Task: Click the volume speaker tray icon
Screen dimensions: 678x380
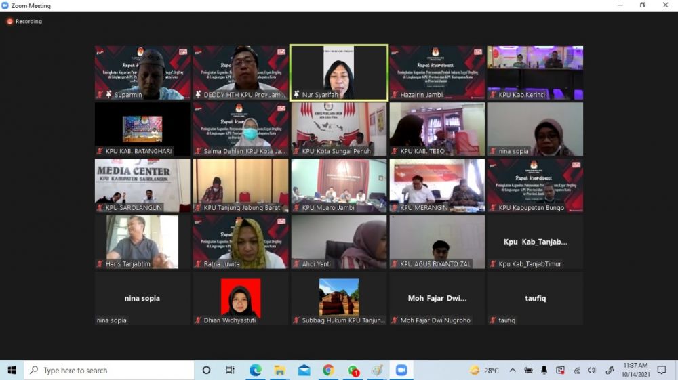Action: click(591, 370)
